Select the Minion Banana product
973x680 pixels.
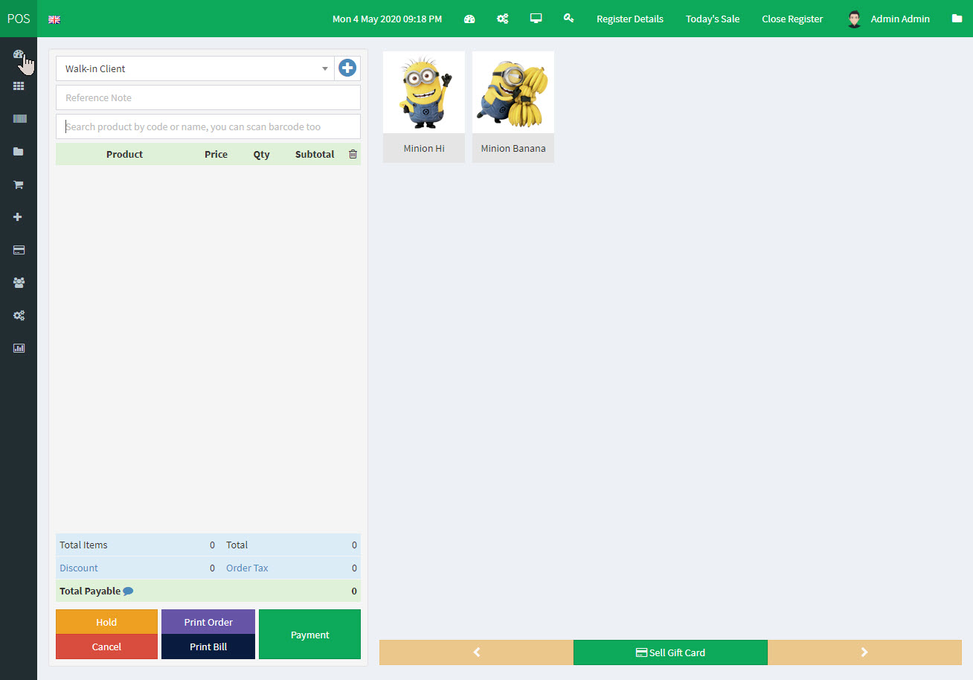click(x=513, y=107)
